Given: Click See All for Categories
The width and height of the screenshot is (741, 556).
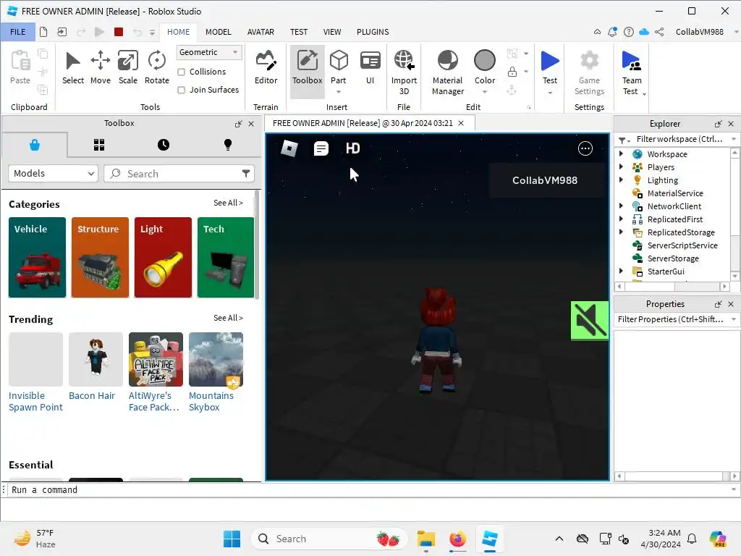Looking at the screenshot, I should (x=228, y=203).
